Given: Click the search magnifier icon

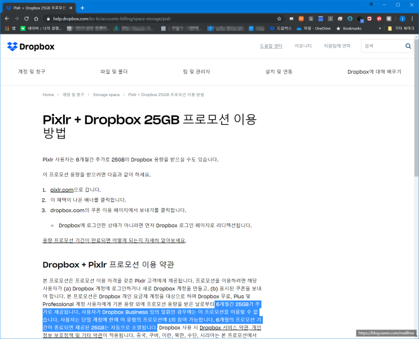Looking at the screenshot, I should tap(408, 46).
